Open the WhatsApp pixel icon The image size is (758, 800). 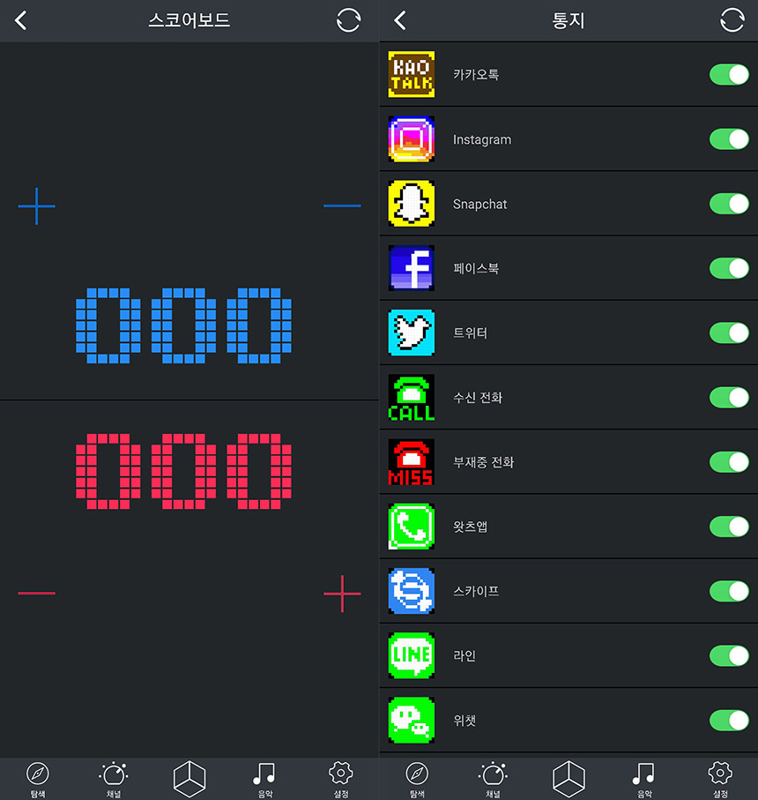(412, 527)
